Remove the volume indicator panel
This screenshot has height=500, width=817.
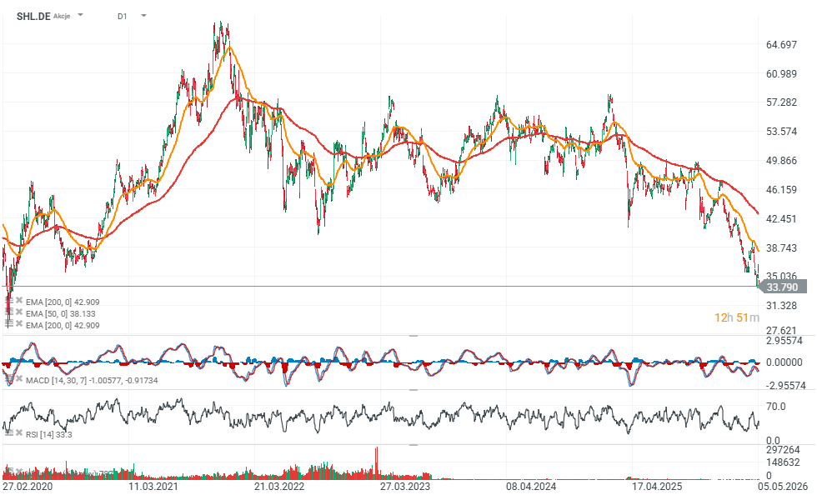click(19, 472)
